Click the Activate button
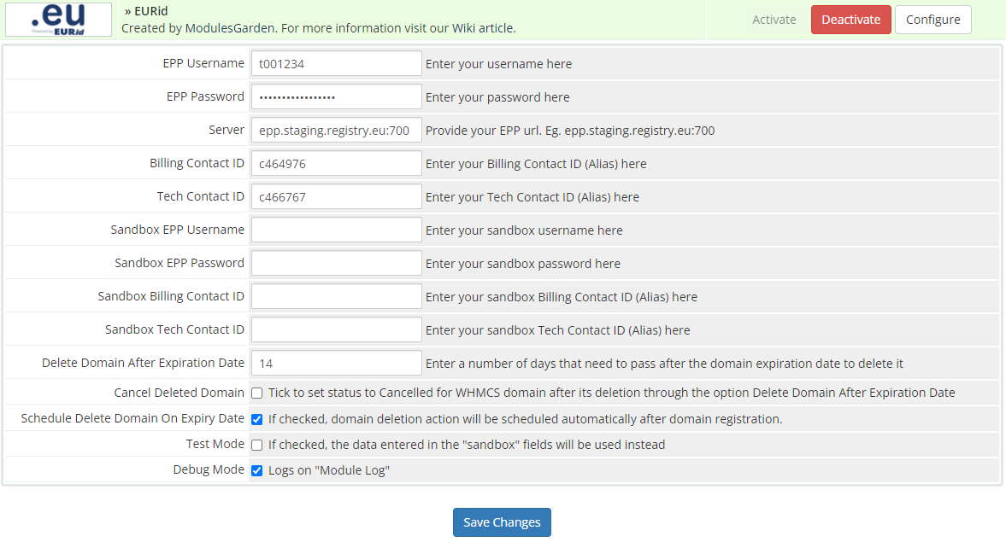The width and height of the screenshot is (1006, 542). [774, 19]
